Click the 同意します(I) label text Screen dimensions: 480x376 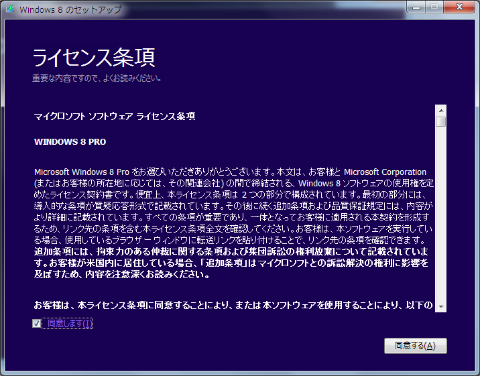click(x=70, y=323)
